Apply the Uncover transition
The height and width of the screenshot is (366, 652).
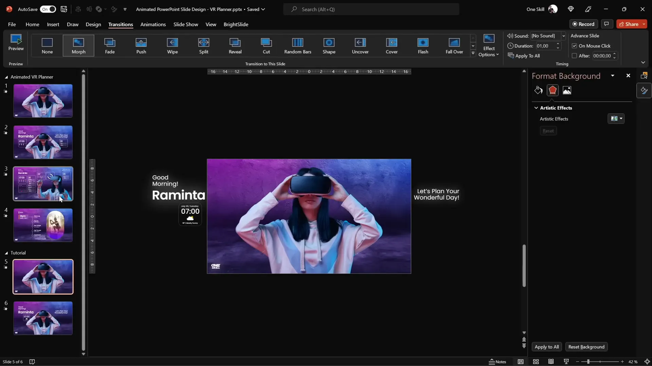tap(360, 46)
